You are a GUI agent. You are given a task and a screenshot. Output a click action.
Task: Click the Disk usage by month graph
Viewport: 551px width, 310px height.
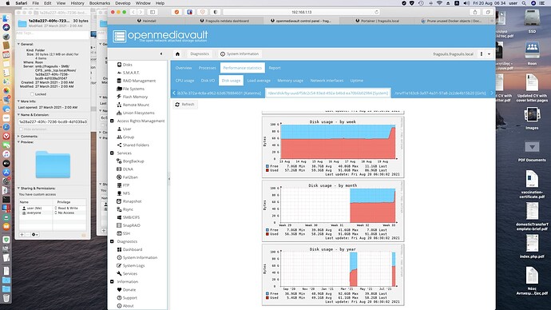[x=333, y=211]
